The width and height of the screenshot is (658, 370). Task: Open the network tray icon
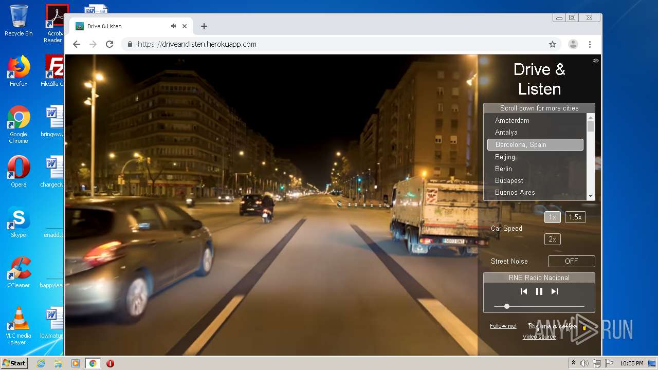(596, 363)
